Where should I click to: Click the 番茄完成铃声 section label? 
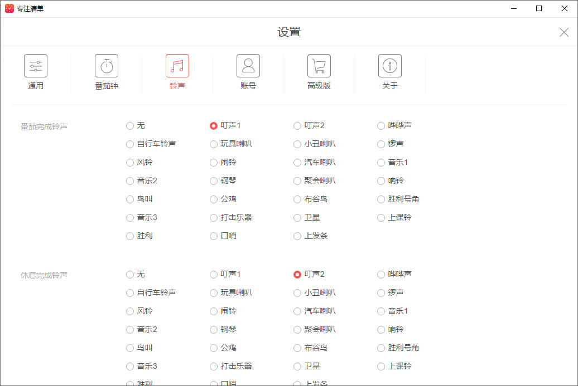(x=44, y=126)
